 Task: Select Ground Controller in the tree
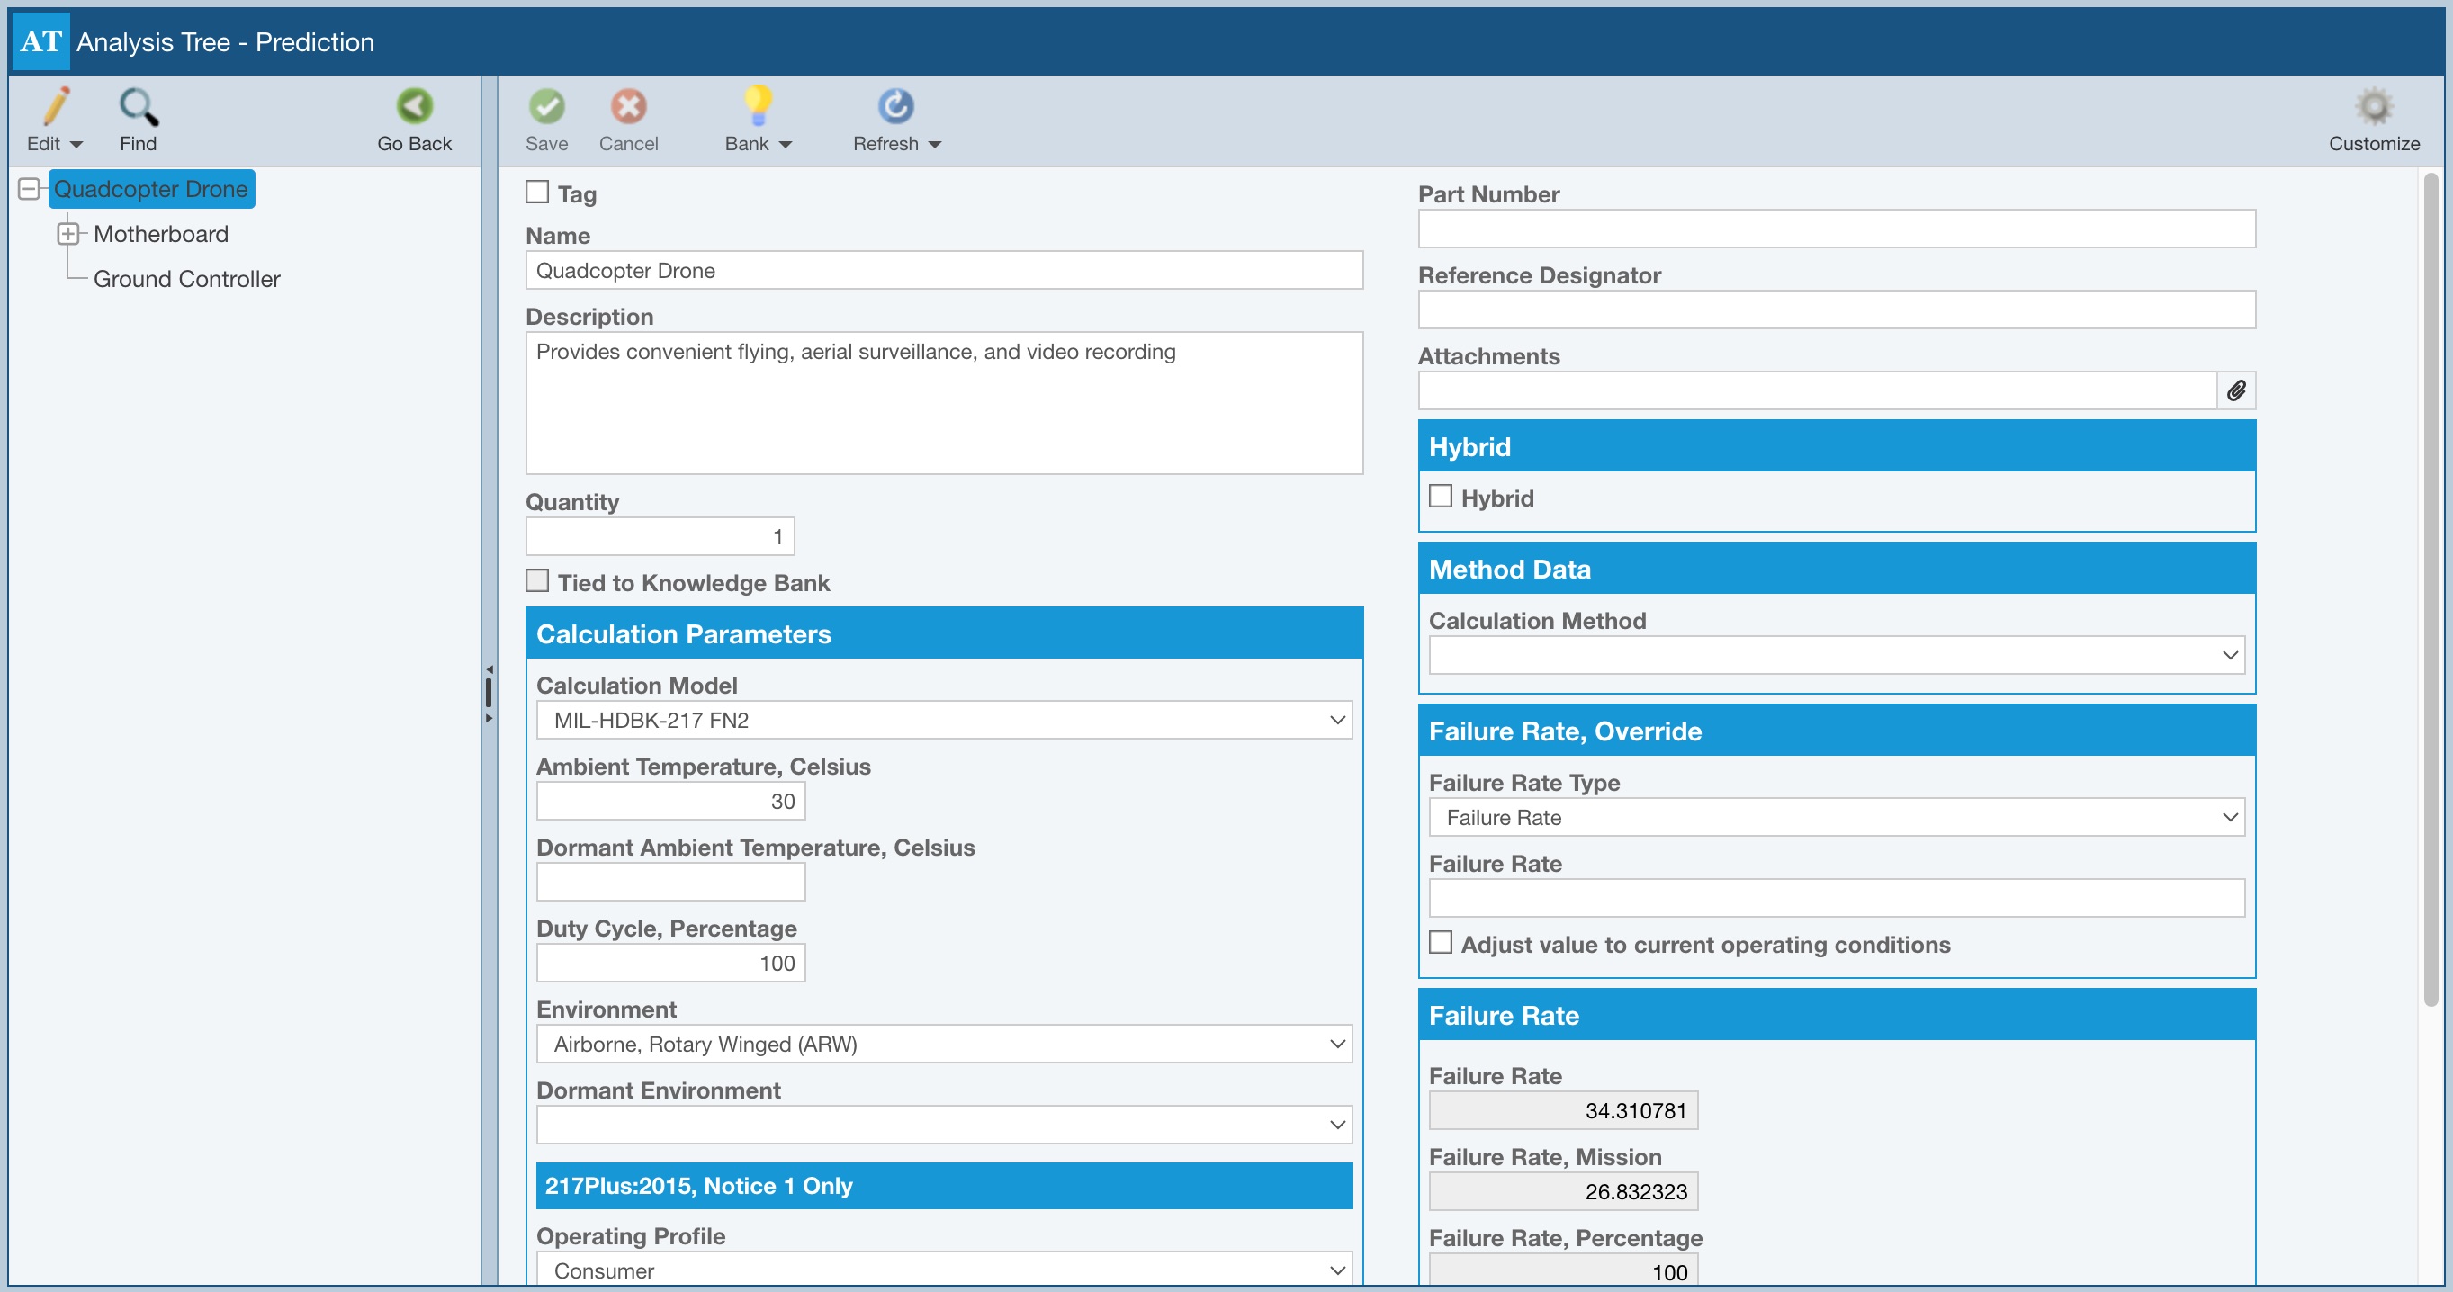point(186,279)
